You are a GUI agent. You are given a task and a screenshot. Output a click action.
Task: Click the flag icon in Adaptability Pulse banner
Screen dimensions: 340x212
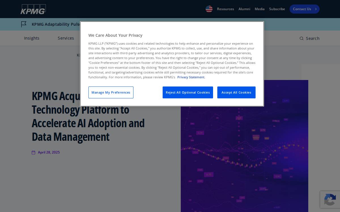pos(24,24)
